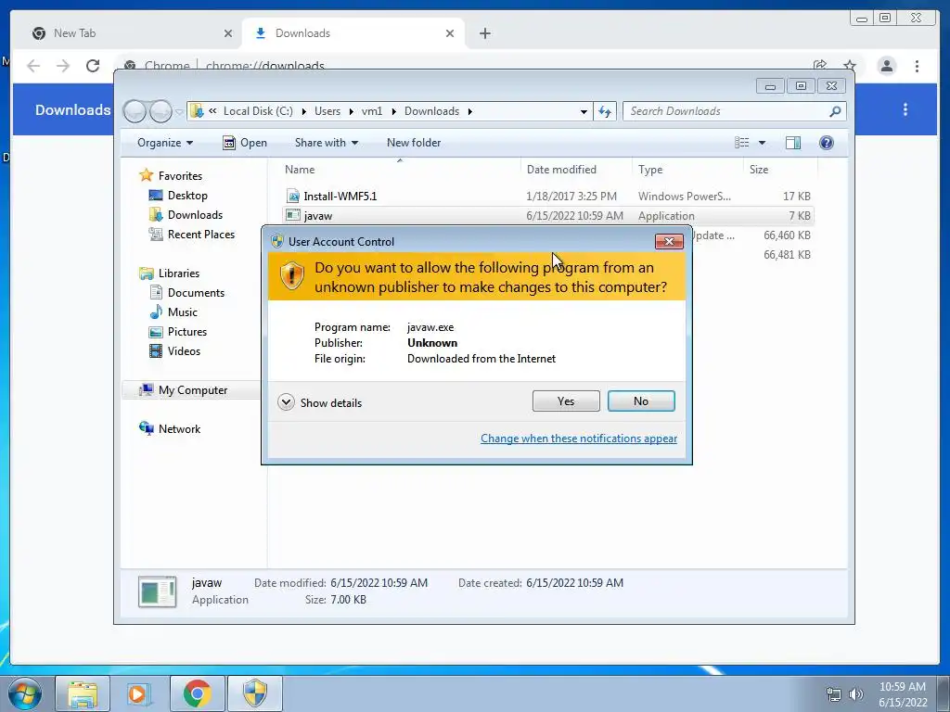Open the Share with dropdown

pyautogui.click(x=326, y=143)
